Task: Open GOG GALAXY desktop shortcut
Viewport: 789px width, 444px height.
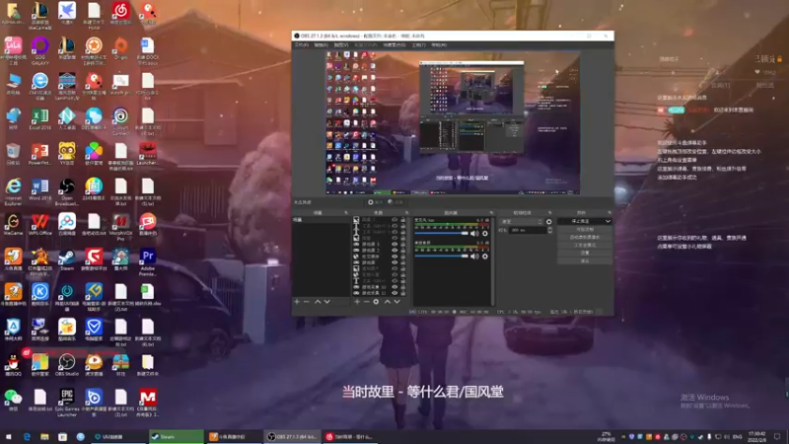Action: [40, 51]
